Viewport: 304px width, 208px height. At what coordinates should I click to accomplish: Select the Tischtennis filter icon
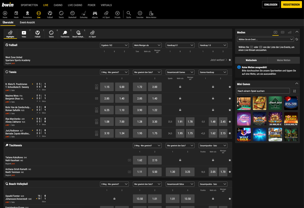point(65,34)
